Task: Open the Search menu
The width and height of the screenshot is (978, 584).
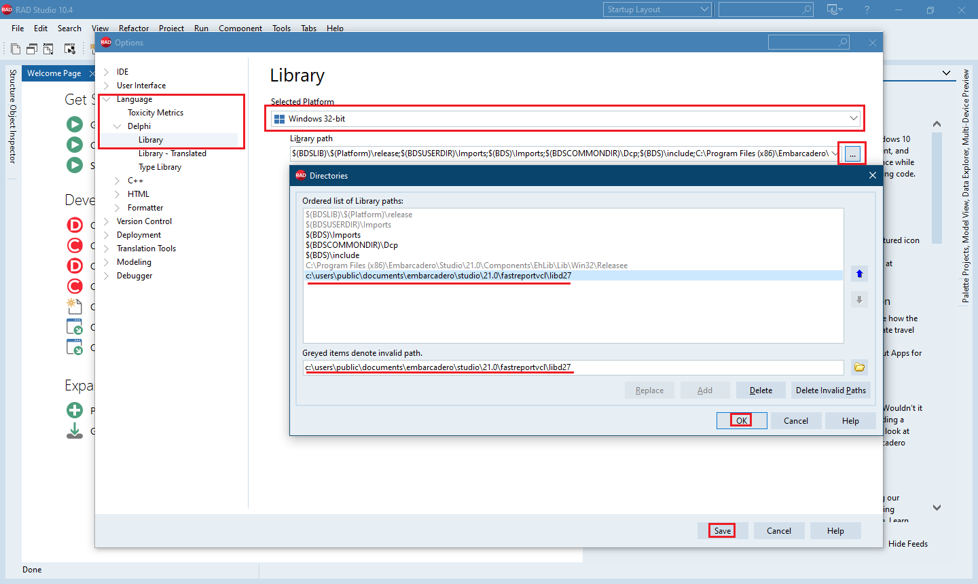Action: coord(69,29)
